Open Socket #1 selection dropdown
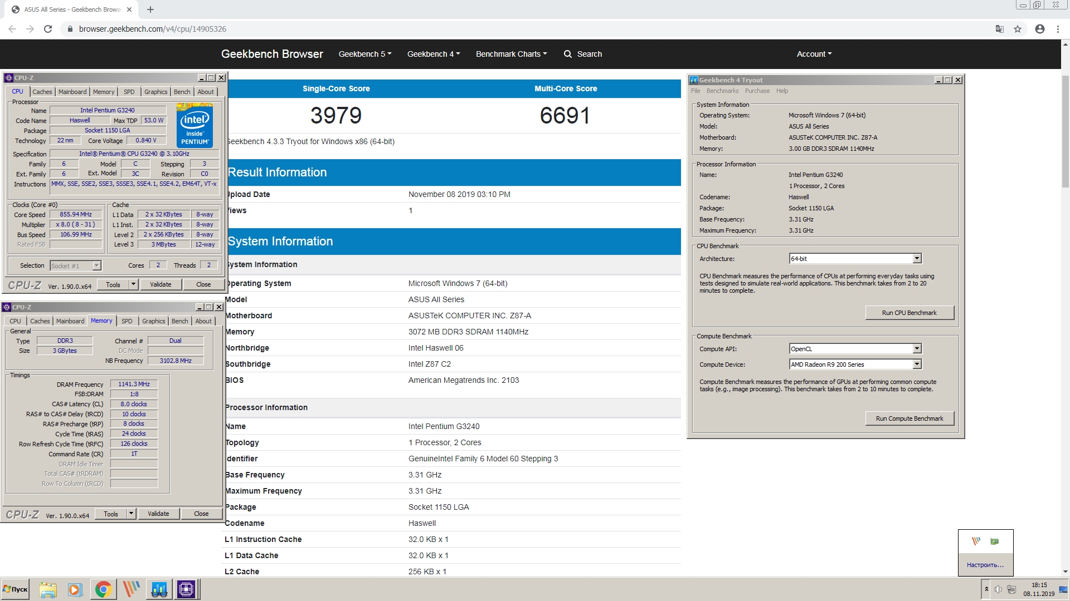Screen dimensions: 1070x601 point(96,265)
